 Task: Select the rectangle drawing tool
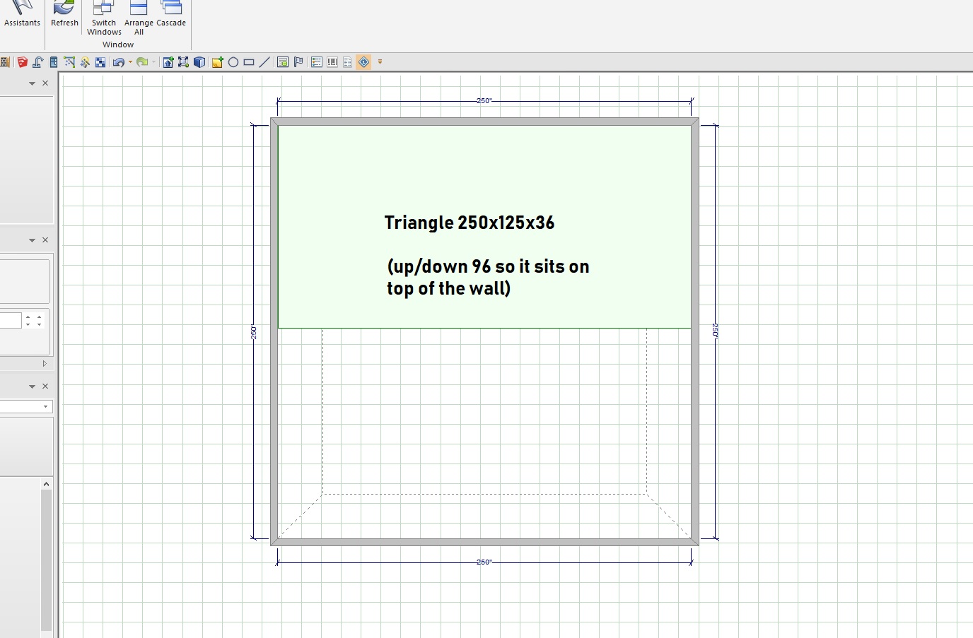pos(249,62)
